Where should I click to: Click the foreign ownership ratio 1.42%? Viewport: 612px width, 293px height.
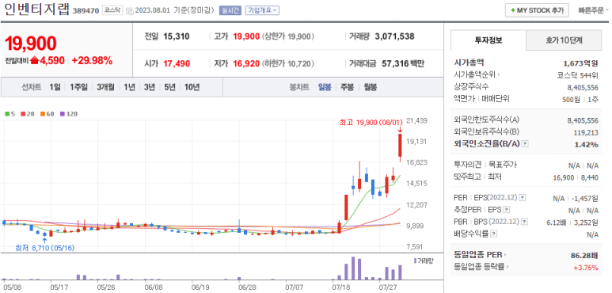point(586,144)
